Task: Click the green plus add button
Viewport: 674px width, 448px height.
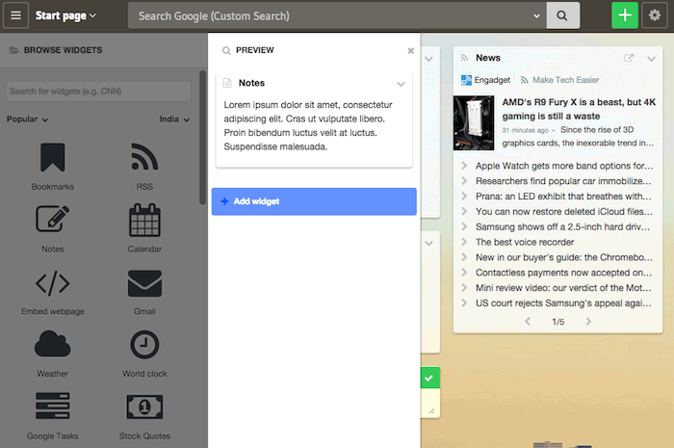Action: [625, 15]
